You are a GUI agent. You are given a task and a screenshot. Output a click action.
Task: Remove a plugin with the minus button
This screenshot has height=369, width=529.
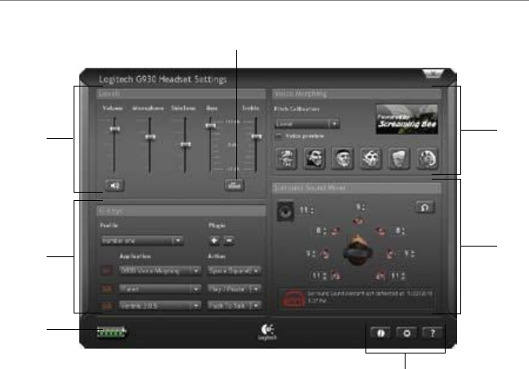point(229,240)
